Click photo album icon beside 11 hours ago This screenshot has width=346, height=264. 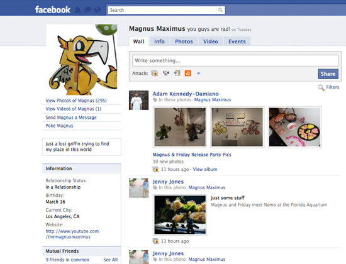[156, 169]
